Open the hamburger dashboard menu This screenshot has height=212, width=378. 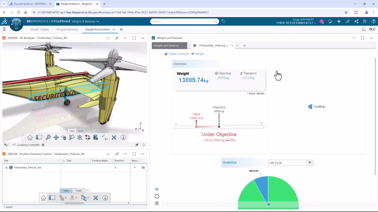click(4, 29)
